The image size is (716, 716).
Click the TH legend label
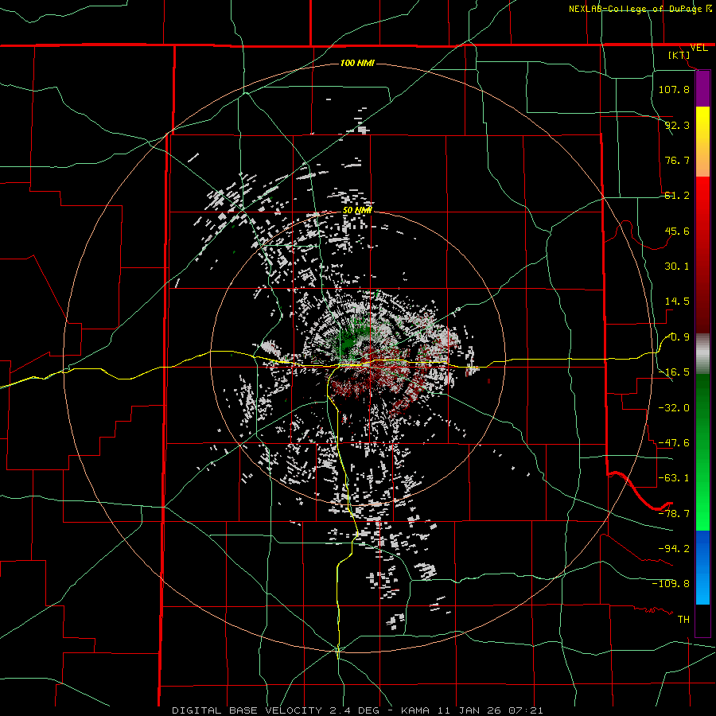tap(683, 620)
